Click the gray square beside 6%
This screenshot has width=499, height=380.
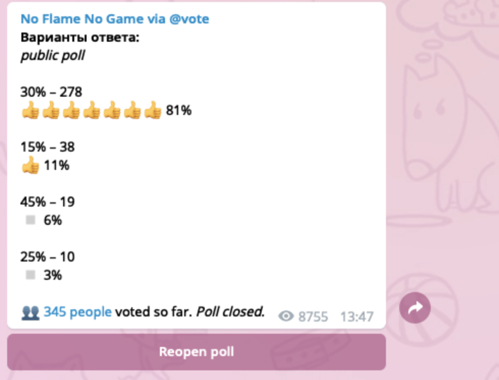[x=31, y=220]
